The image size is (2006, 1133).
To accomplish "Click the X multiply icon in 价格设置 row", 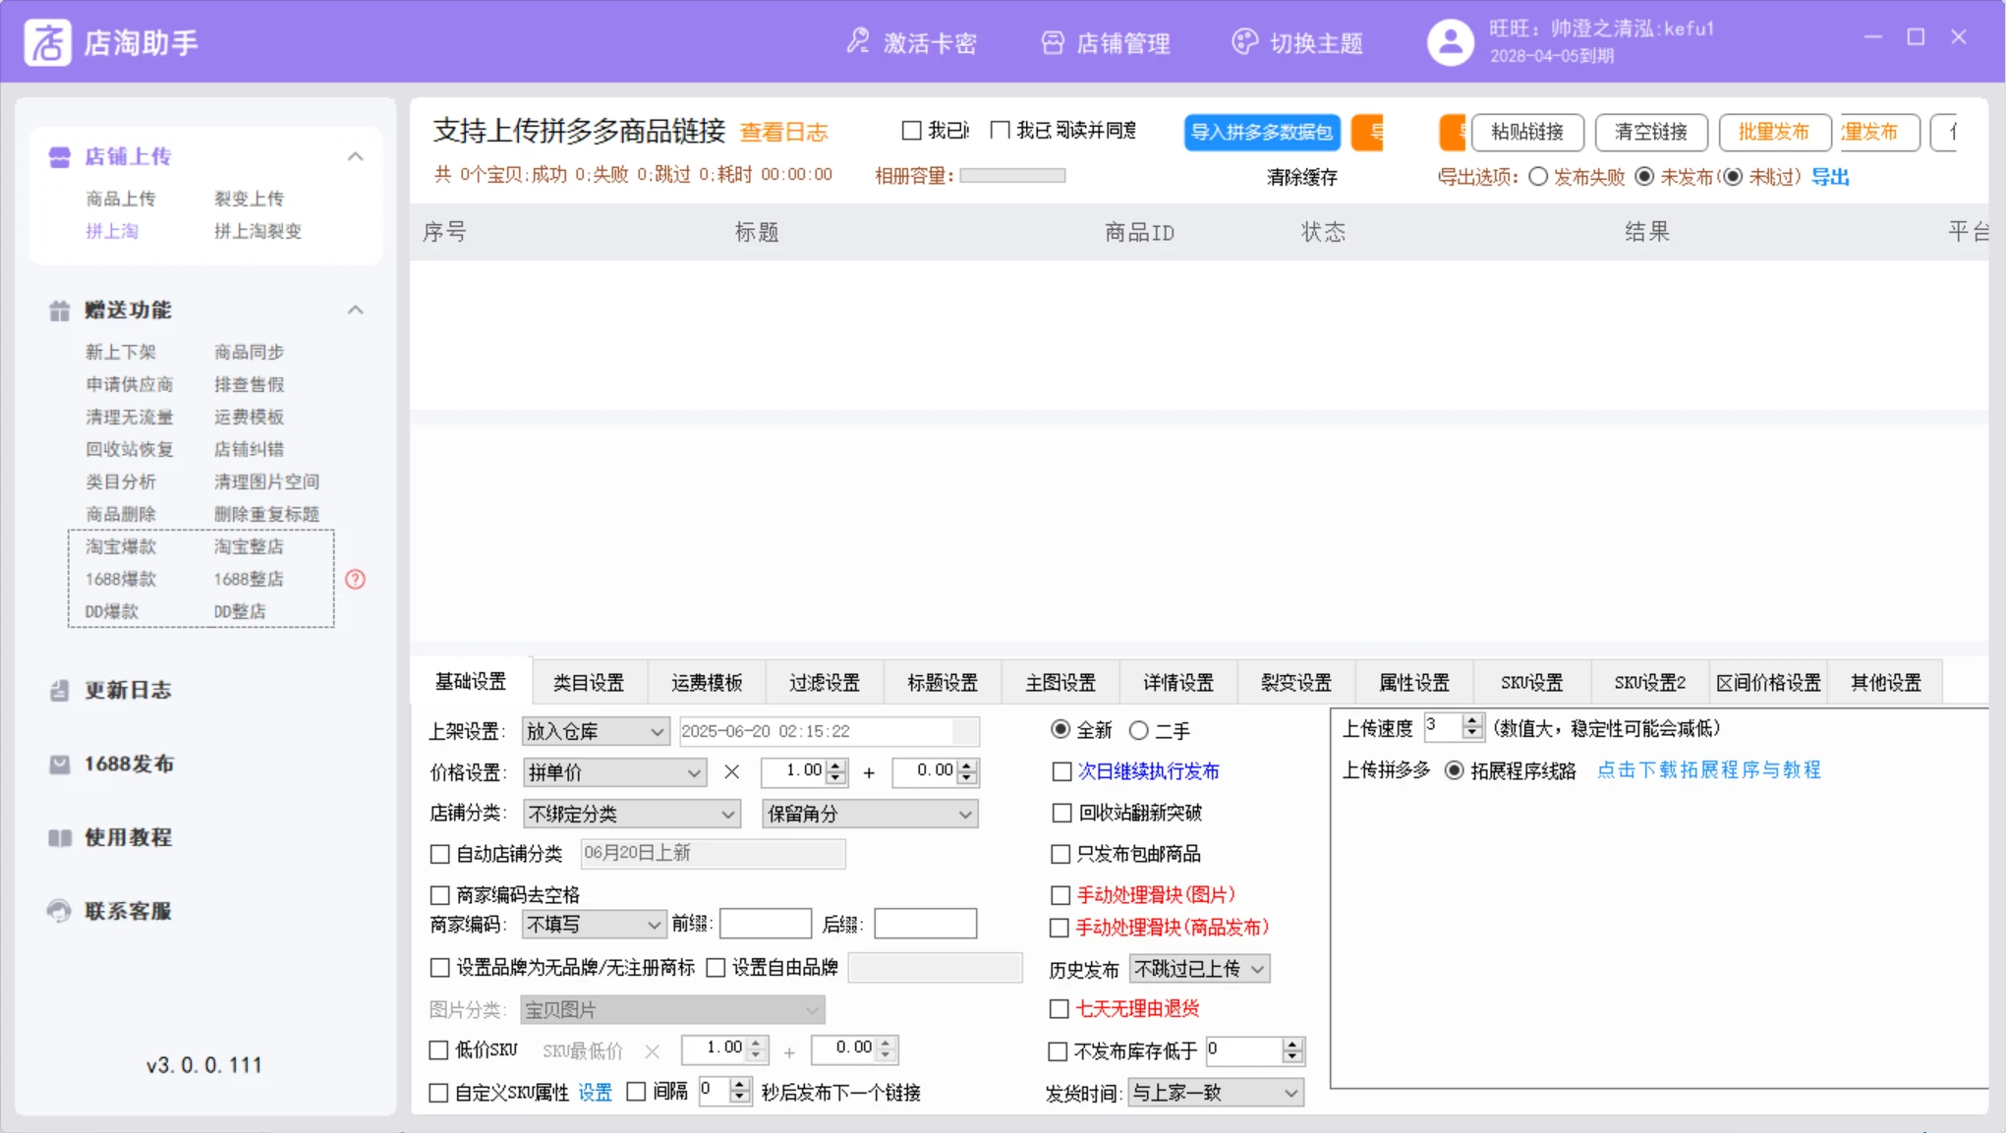I will tap(732, 772).
